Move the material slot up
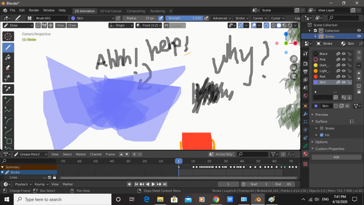Image resolution: width=364 pixels, height=205 pixels. coord(359,73)
